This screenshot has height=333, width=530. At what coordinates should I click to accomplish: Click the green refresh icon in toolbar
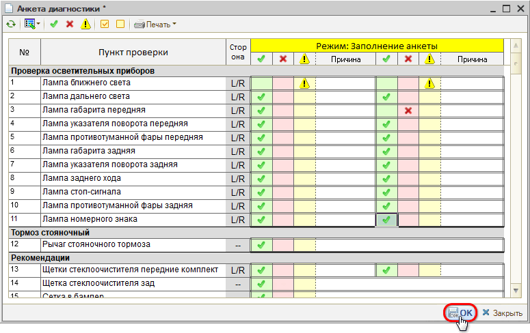tap(10, 24)
